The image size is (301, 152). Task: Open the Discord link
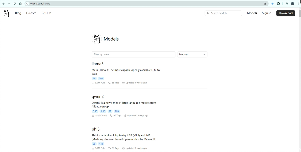pyautogui.click(x=31, y=13)
